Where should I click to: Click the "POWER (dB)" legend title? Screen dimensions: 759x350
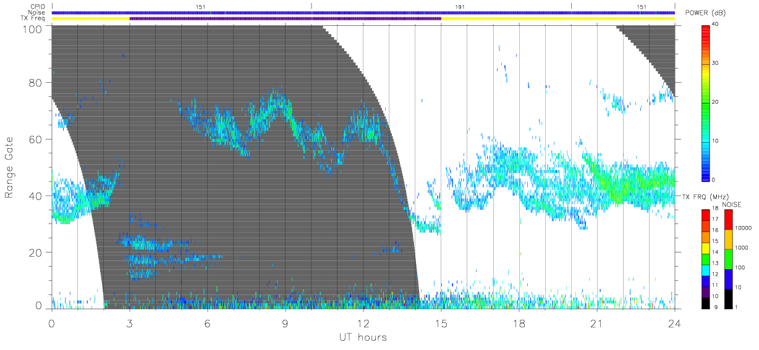click(x=706, y=13)
